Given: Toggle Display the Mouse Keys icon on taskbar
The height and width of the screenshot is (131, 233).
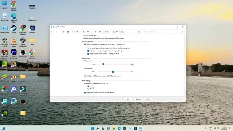Looking at the screenshot, I should (85, 92).
